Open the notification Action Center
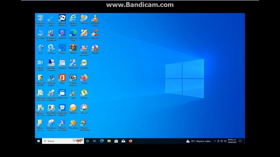 (x=240, y=141)
